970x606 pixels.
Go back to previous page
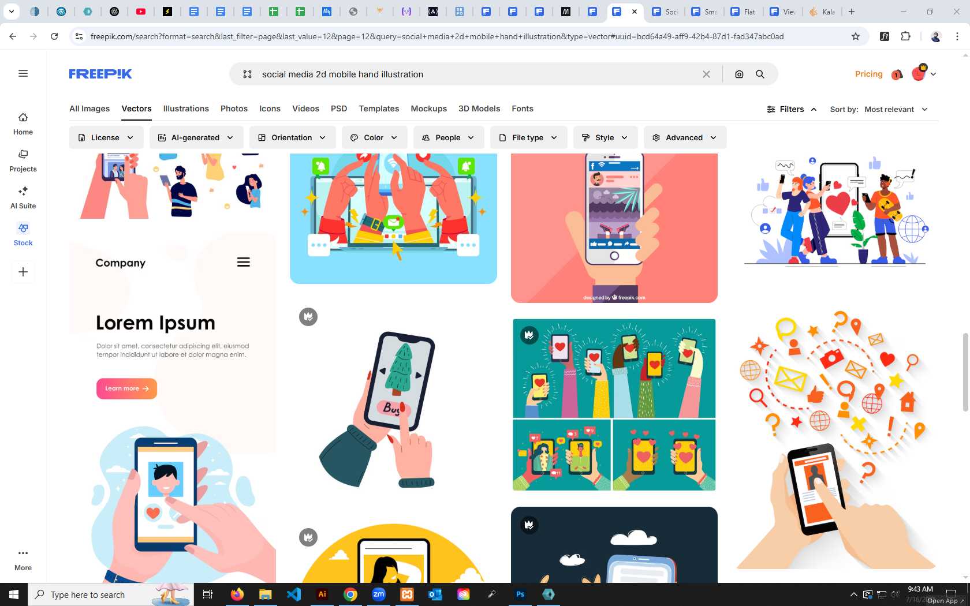click(x=13, y=36)
